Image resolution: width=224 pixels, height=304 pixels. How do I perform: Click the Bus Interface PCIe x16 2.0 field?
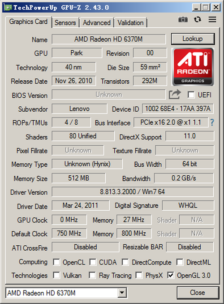171,122
